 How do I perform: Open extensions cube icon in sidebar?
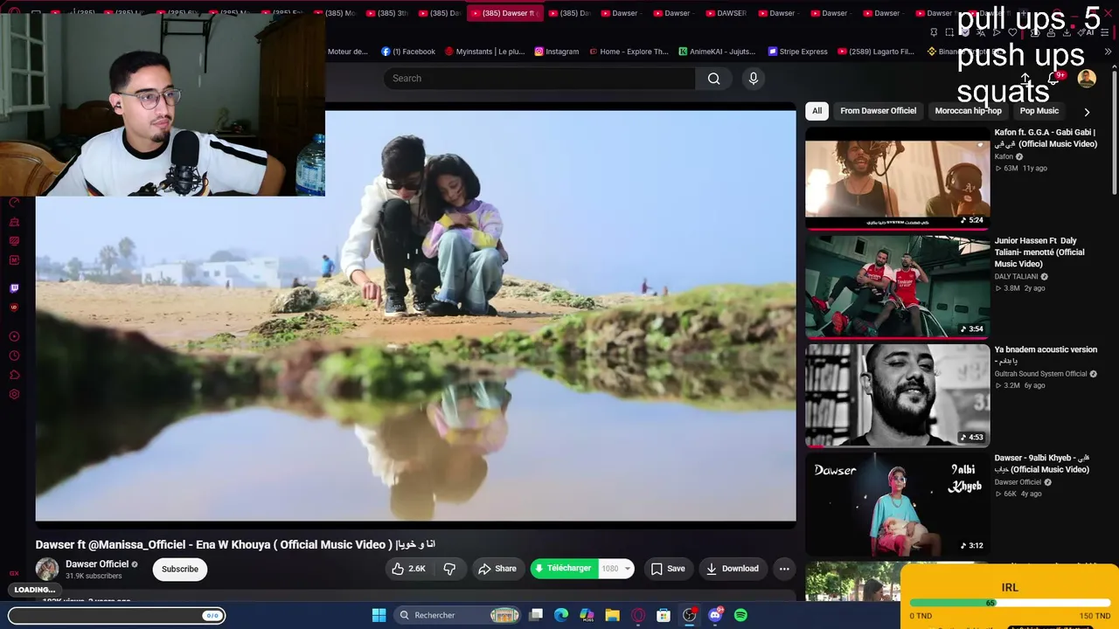point(14,375)
